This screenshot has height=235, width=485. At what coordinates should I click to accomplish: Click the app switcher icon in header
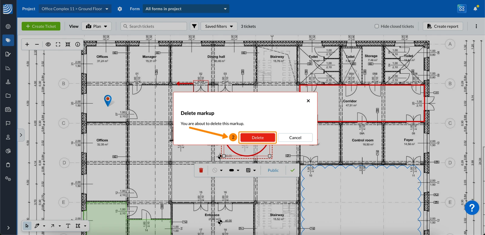(462, 8)
